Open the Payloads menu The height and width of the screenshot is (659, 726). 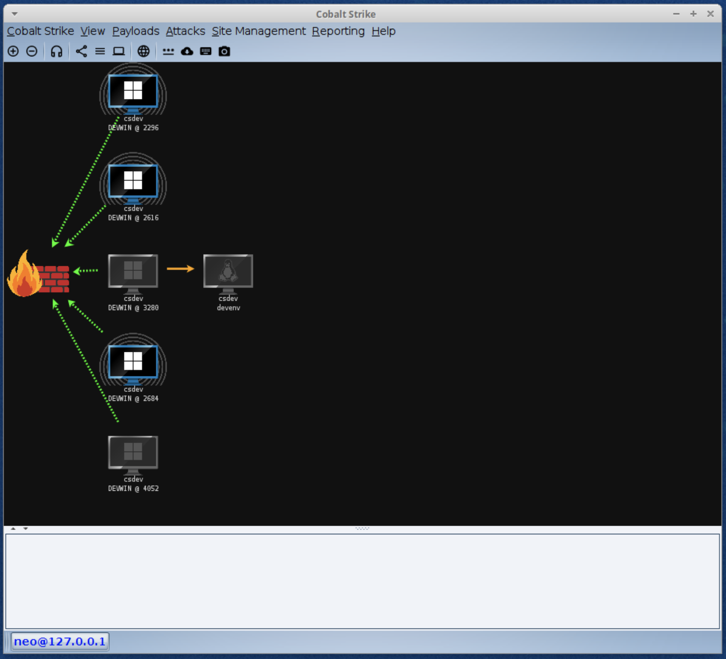(x=136, y=31)
